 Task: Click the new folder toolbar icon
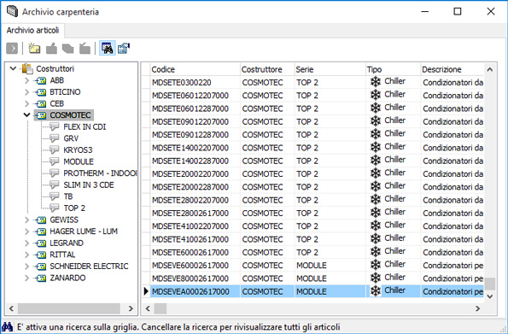[34, 49]
